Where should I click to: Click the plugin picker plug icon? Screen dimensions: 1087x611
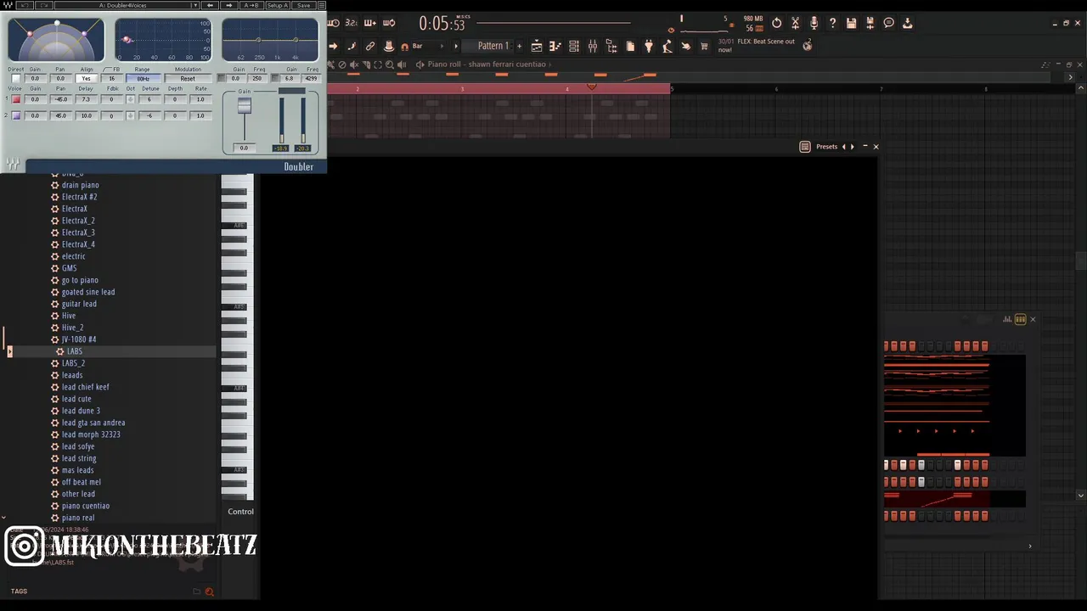648,46
